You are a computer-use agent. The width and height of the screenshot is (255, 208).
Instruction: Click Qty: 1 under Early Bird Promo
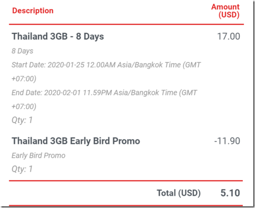click(x=22, y=169)
